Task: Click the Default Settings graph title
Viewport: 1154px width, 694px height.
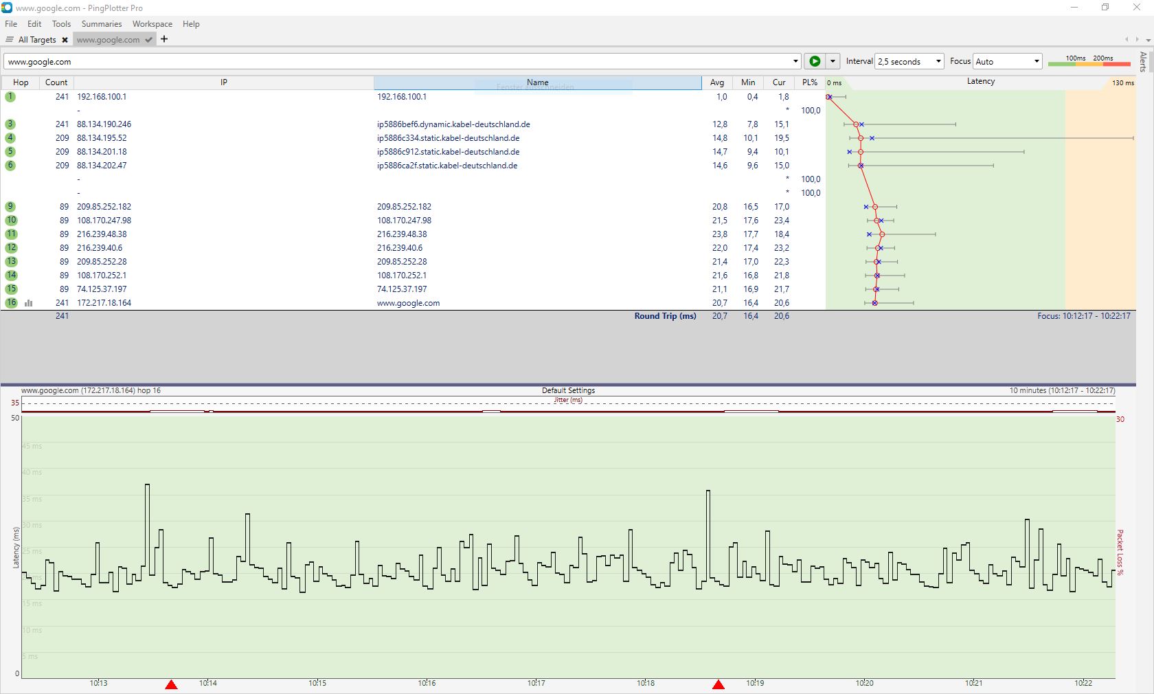Action: (568, 390)
